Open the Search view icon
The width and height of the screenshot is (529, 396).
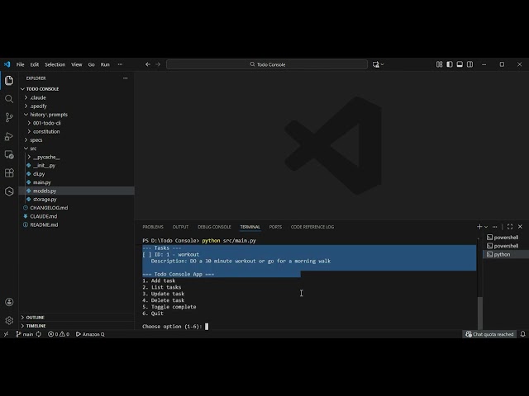9,99
